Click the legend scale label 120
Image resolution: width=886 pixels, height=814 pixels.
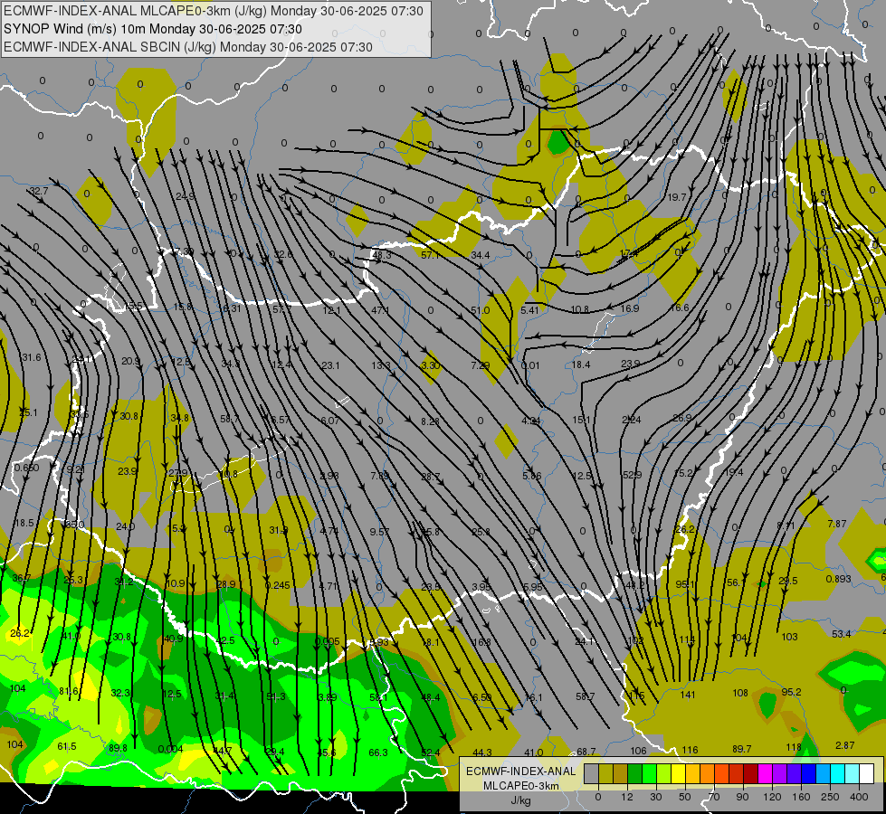772,797
